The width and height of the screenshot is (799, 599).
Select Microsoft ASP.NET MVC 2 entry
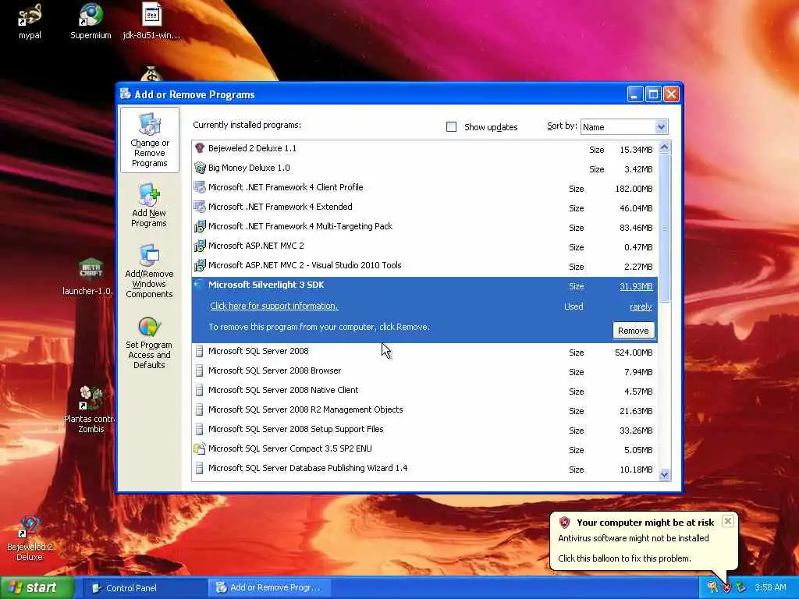(425, 246)
